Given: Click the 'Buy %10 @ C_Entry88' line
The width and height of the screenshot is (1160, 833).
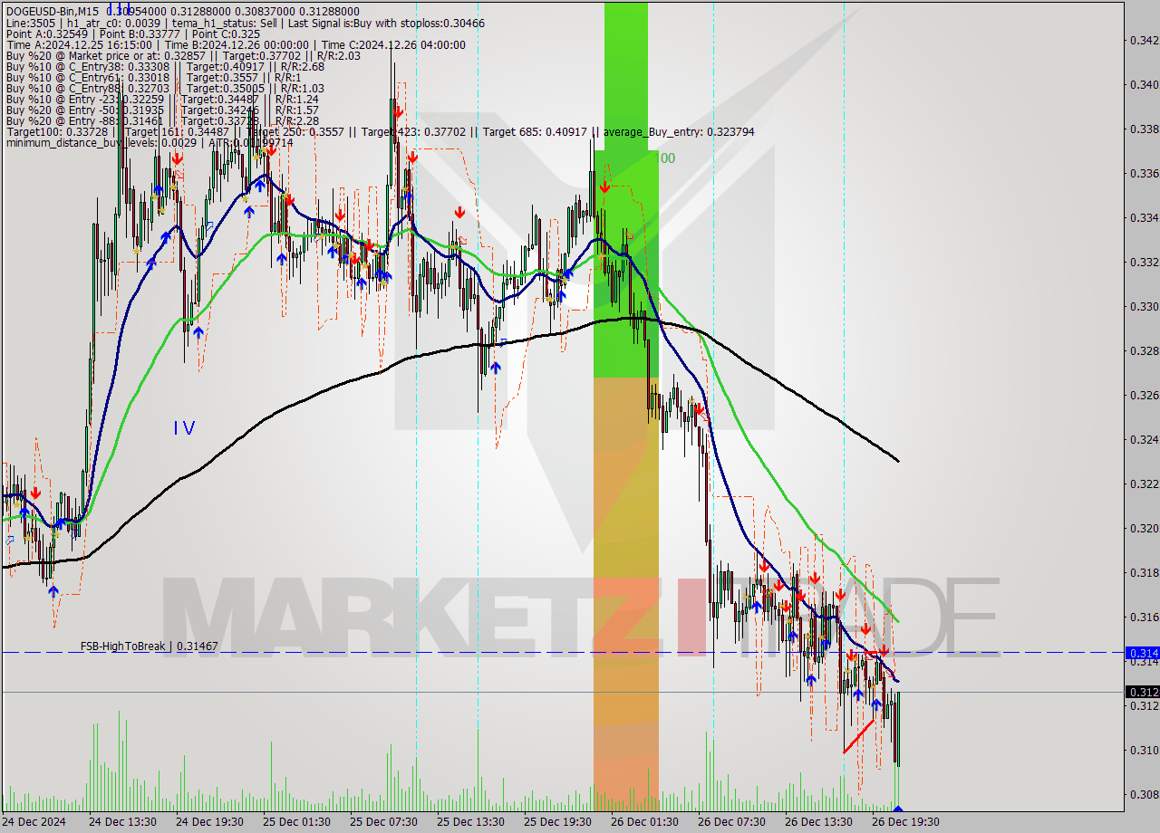Looking at the screenshot, I should coord(165,88).
